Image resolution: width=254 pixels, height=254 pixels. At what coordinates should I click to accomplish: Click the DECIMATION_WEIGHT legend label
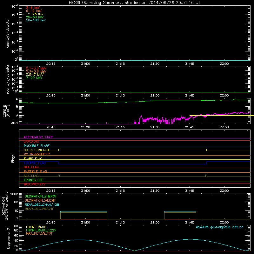pos(40,201)
